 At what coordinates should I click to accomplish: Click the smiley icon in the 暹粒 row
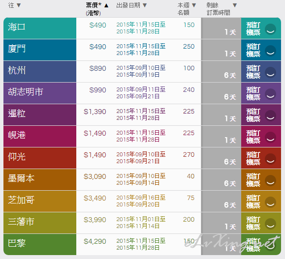pyautogui.click(x=270, y=115)
